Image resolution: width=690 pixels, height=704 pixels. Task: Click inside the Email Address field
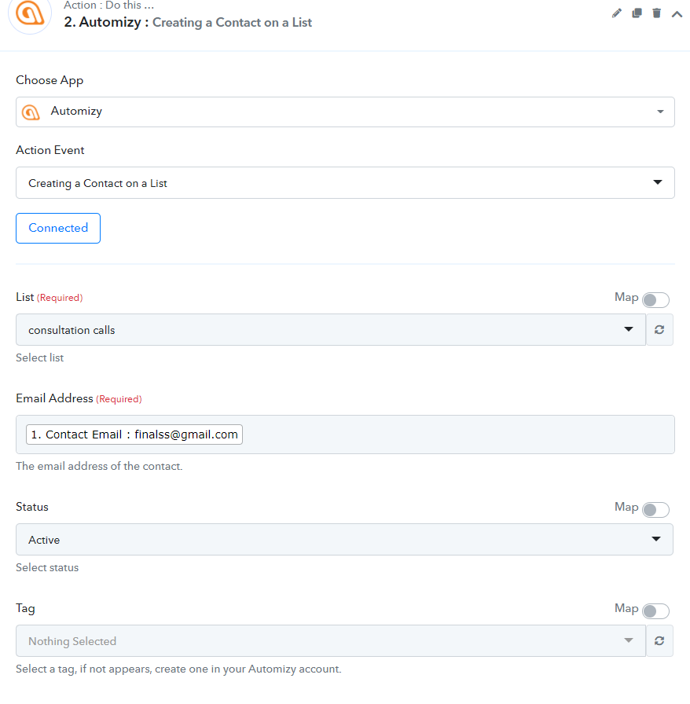[345, 434]
